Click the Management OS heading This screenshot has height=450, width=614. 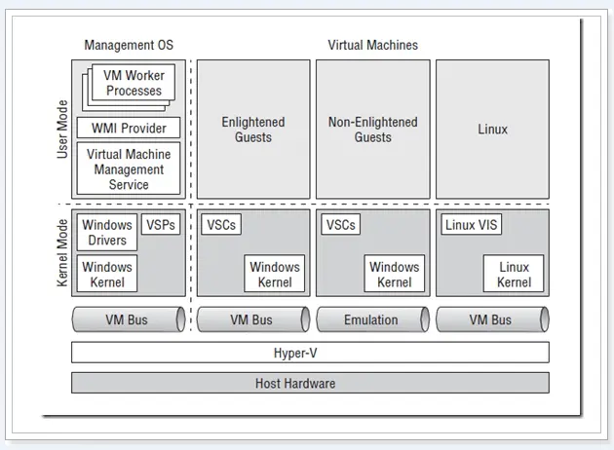(129, 45)
